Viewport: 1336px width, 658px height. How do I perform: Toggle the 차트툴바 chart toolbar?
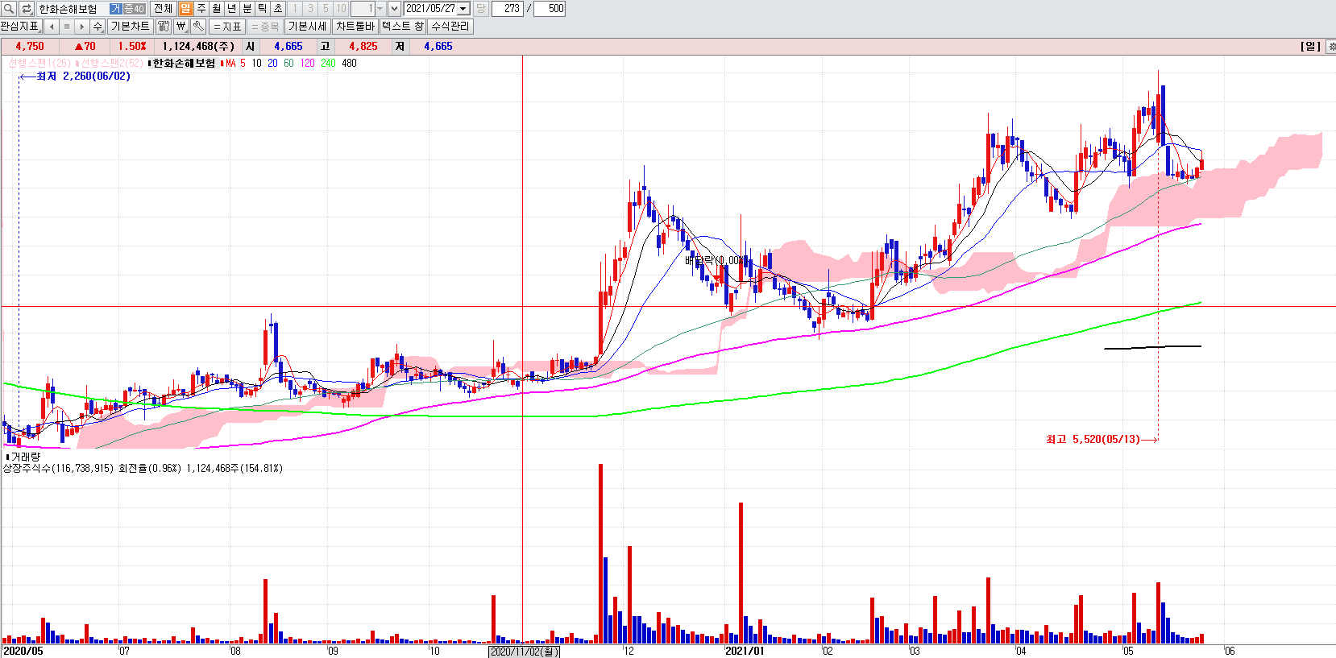coord(355,27)
